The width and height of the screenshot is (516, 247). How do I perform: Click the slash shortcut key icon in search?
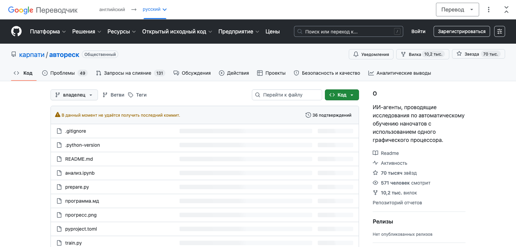[x=397, y=31]
